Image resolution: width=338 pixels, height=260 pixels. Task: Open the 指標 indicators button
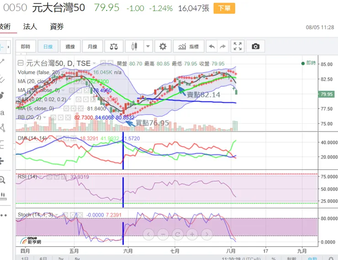click(x=189, y=46)
